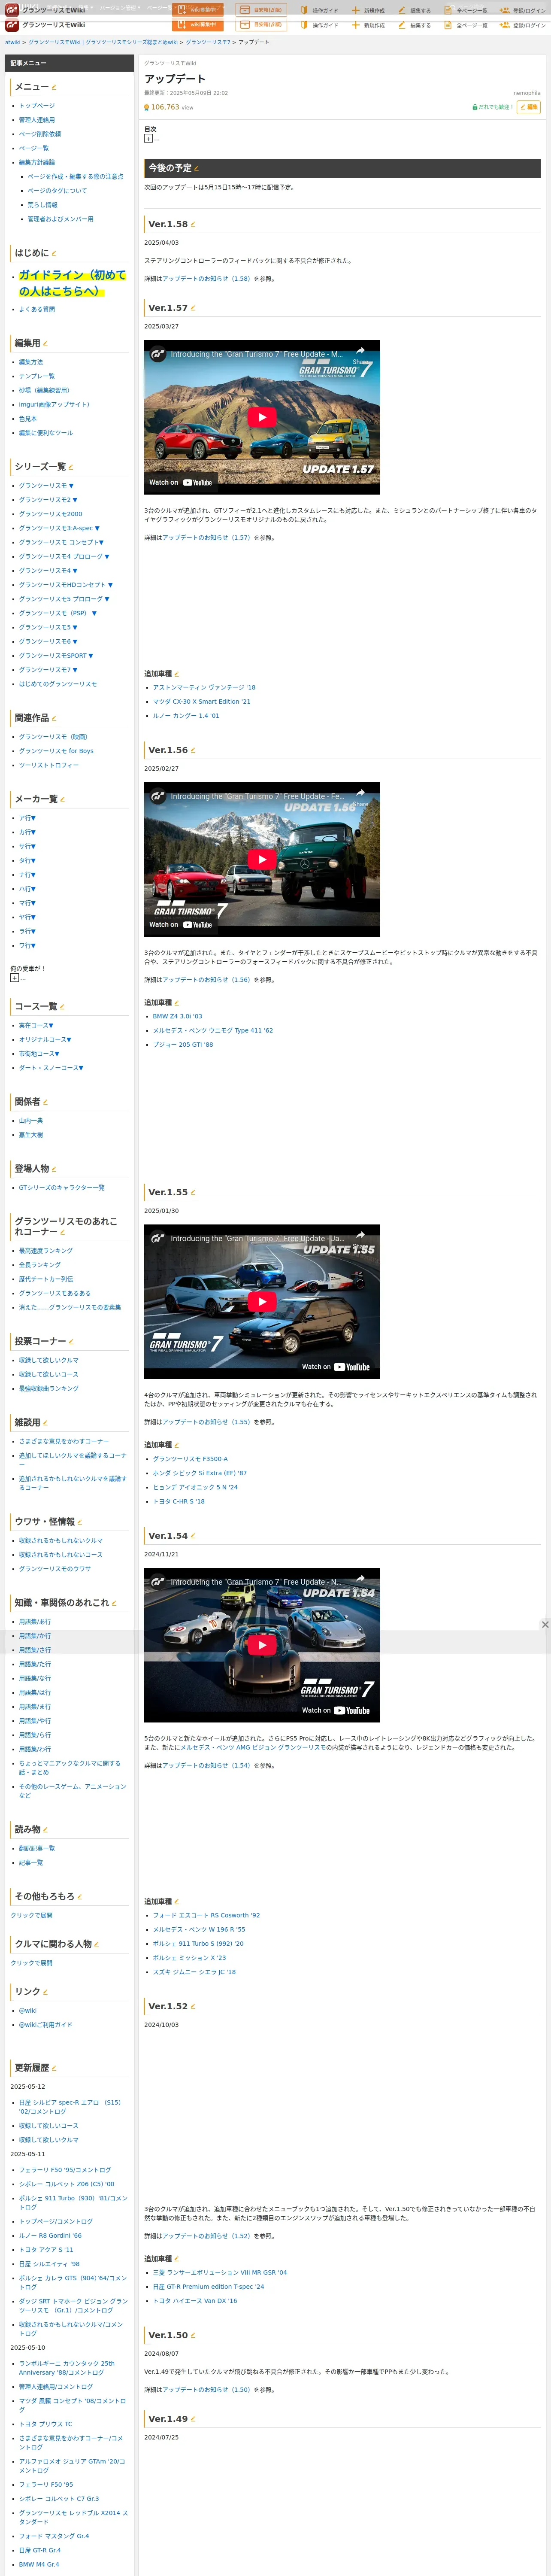Close the floating banner with X
Screen dimensions: 551x2576
pyautogui.click(x=545, y=1624)
